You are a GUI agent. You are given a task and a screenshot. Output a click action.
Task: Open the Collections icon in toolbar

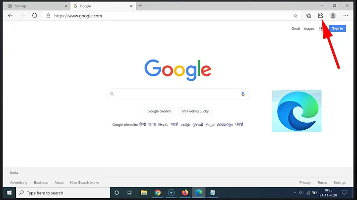[308, 15]
